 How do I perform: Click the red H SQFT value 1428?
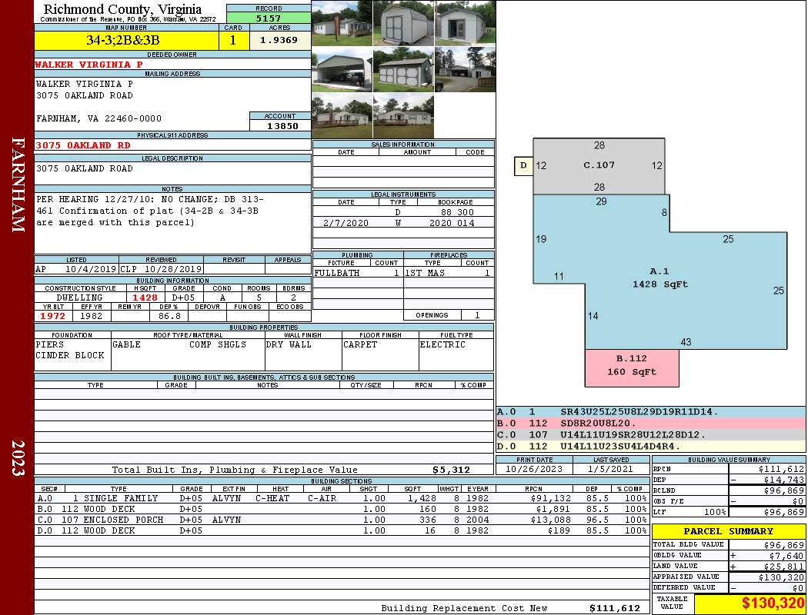tap(145, 298)
